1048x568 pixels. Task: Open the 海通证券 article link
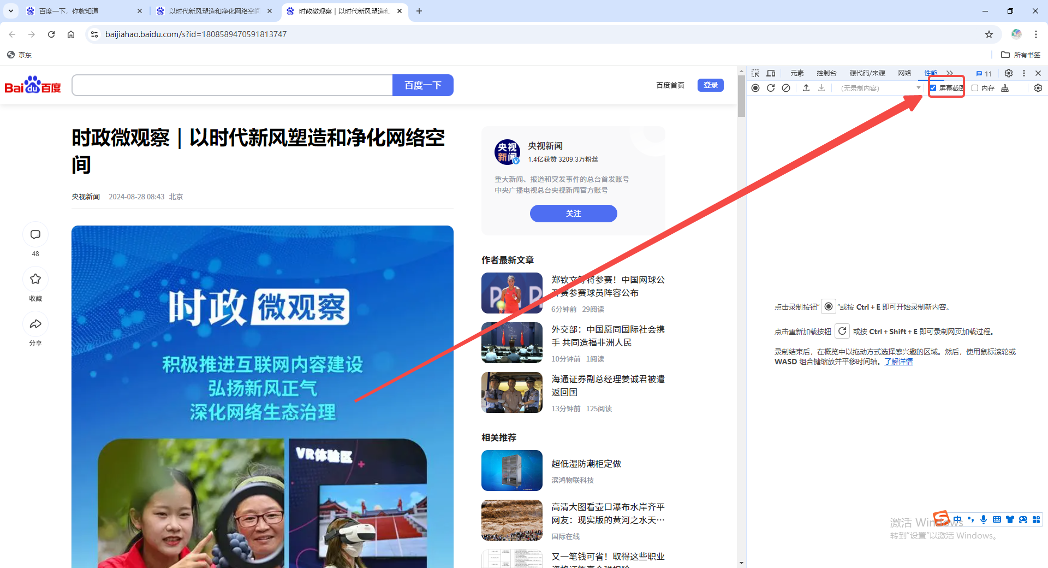point(608,386)
